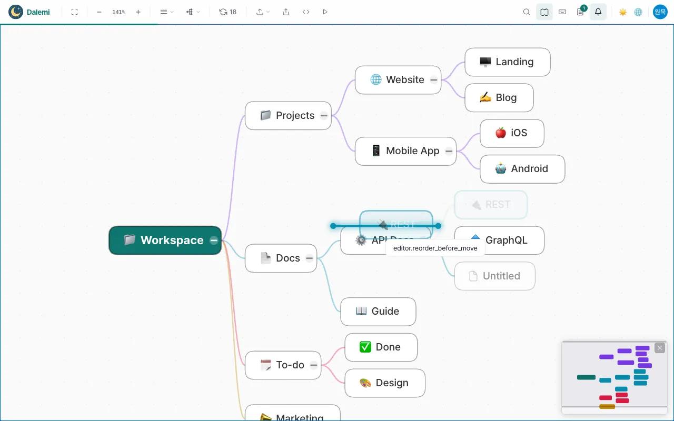Select the Landing node
674x421 pixels.
(x=508, y=62)
